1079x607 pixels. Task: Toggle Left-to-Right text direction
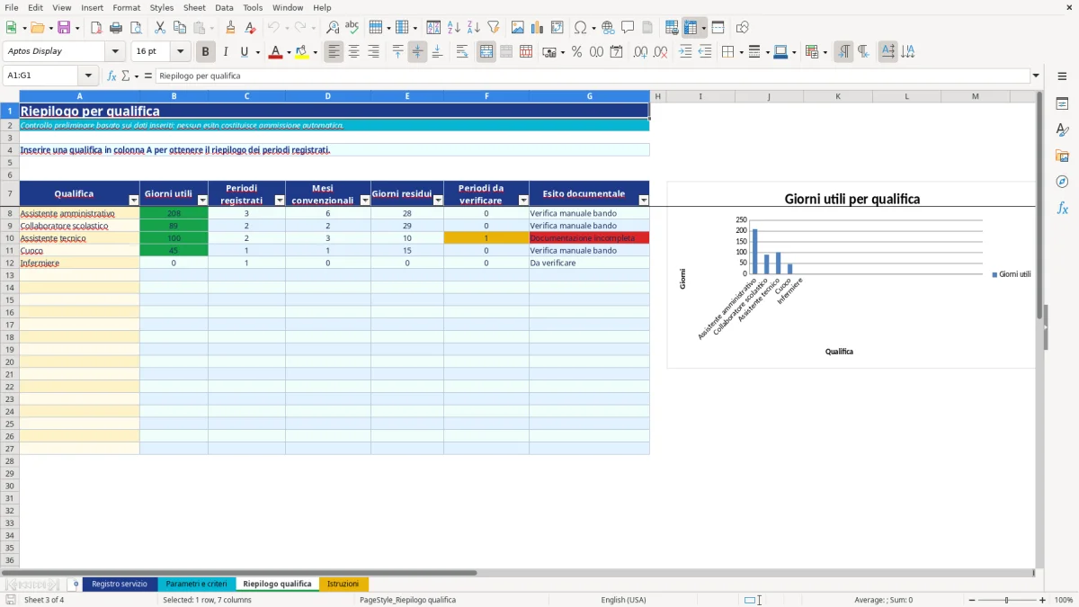click(843, 52)
